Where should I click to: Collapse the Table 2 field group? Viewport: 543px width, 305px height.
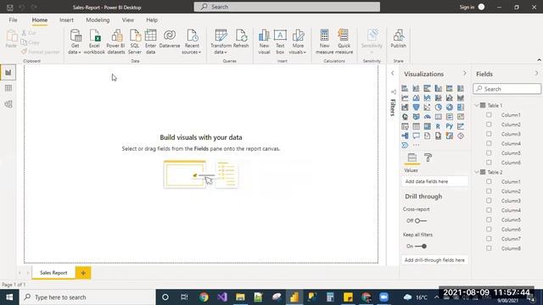coord(477,172)
